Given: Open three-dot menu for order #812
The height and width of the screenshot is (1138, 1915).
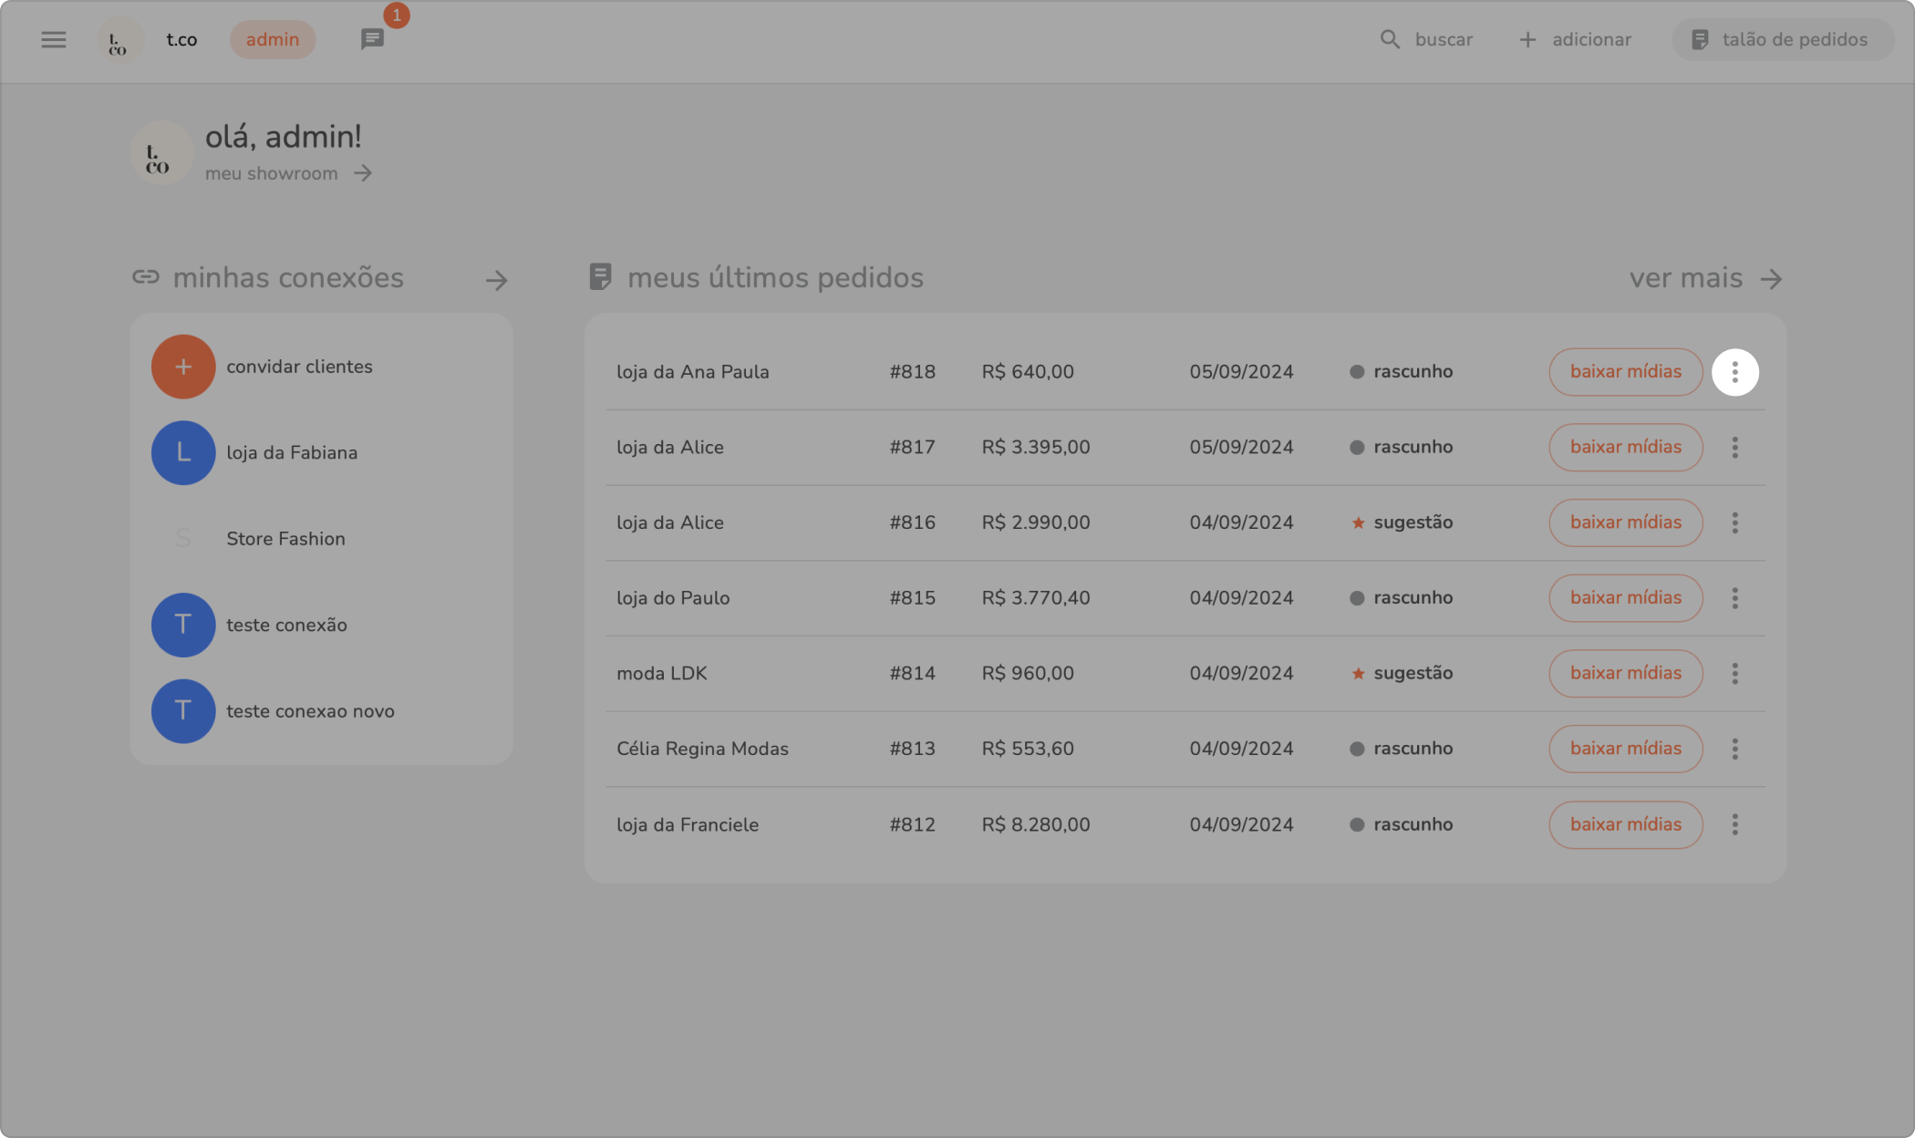Looking at the screenshot, I should coord(1734,824).
